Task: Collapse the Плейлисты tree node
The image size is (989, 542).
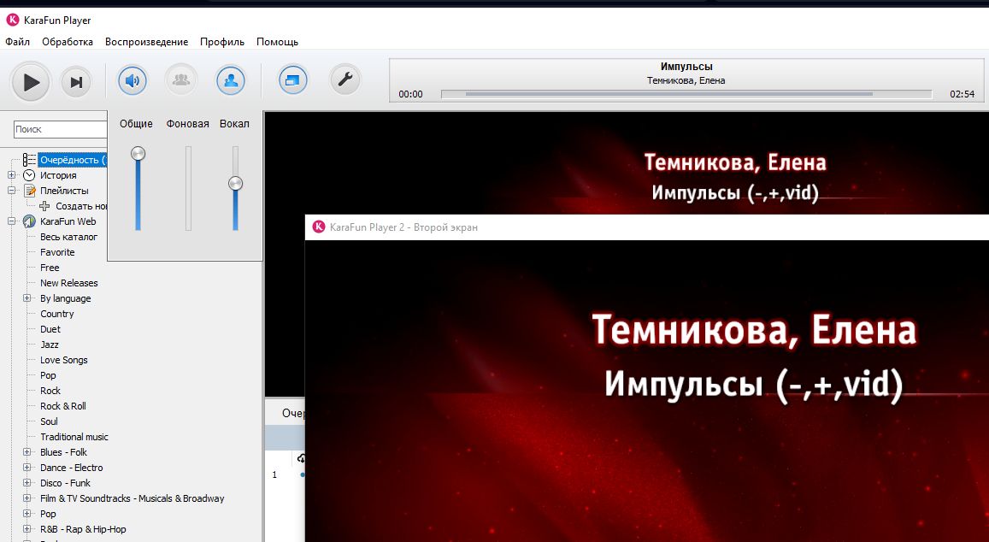Action: click(11, 191)
